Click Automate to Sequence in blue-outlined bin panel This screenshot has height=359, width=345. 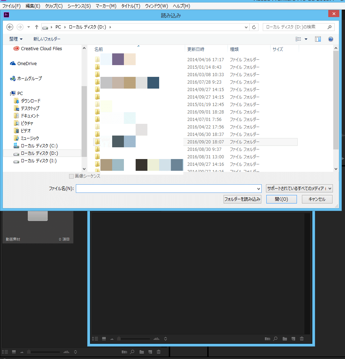tap(267, 339)
